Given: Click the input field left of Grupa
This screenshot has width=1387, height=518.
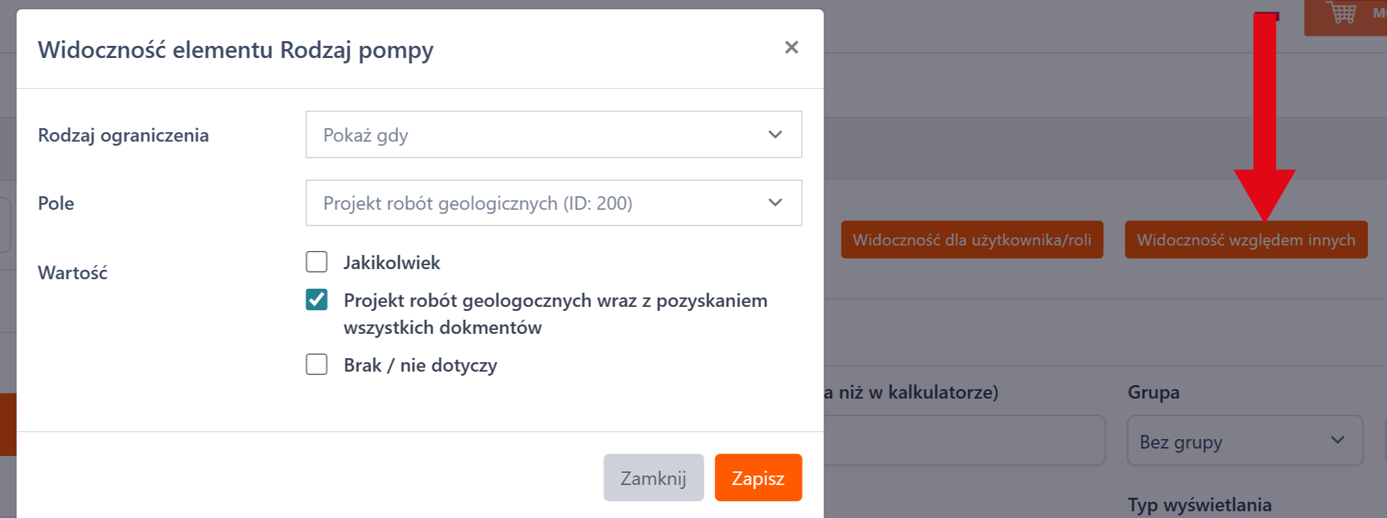Looking at the screenshot, I should (963, 440).
